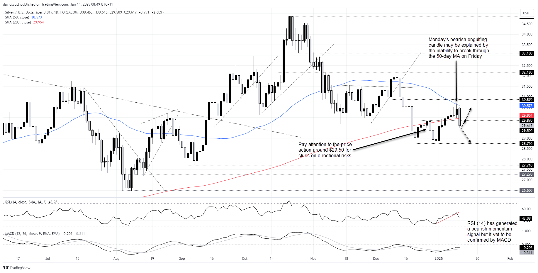Viewport: 538px width, 273px height.
Task: Click the 26.500 price level label
Action: [527, 191]
